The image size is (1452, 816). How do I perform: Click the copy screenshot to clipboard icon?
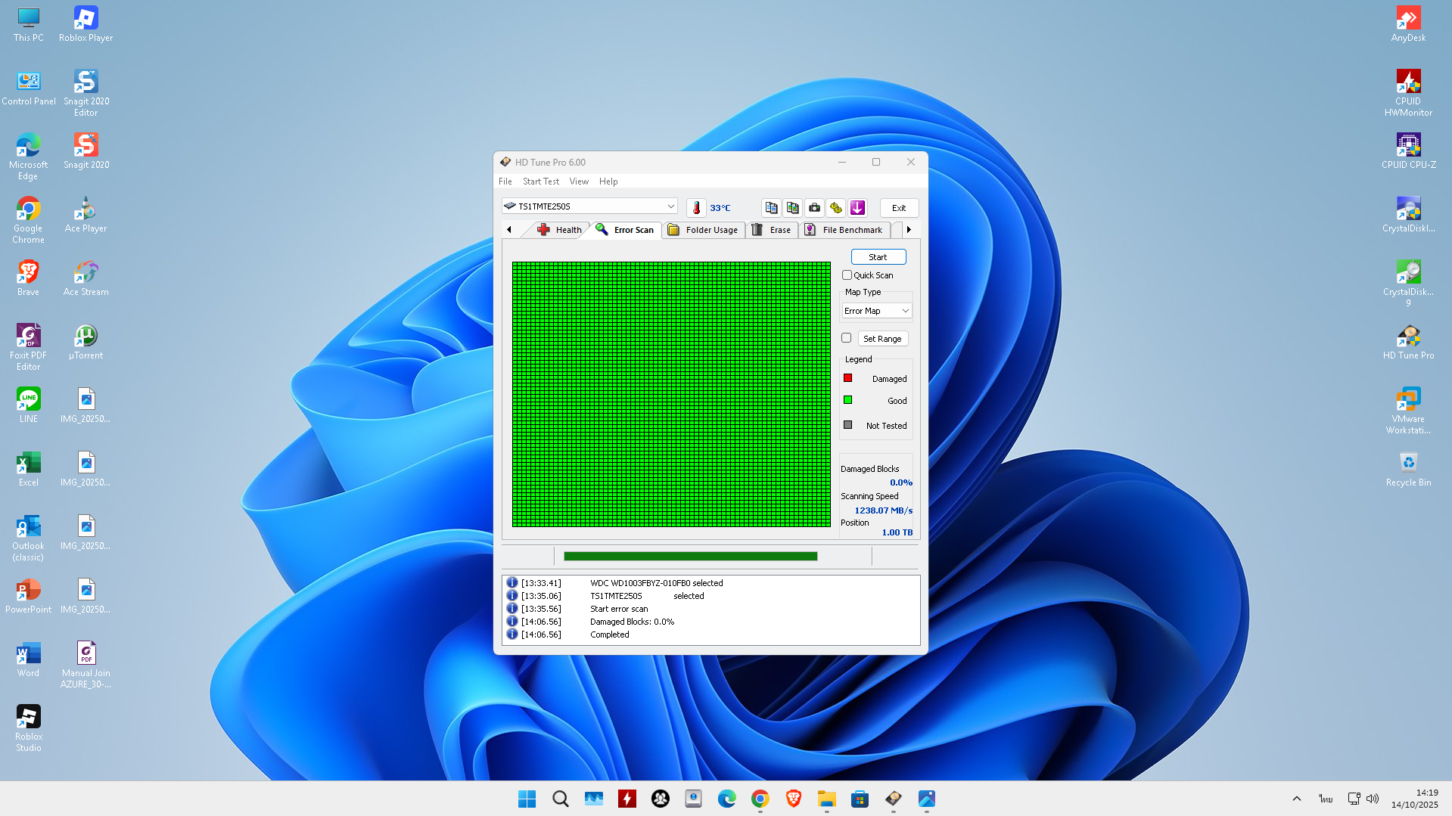(792, 208)
